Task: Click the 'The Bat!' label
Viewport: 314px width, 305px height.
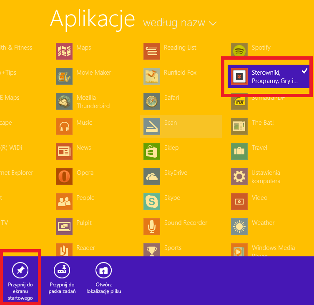Action: 263,123
